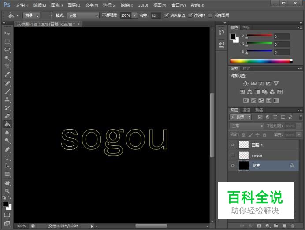Select the Hand tool
This screenshot has height=230, width=305.
7,183
